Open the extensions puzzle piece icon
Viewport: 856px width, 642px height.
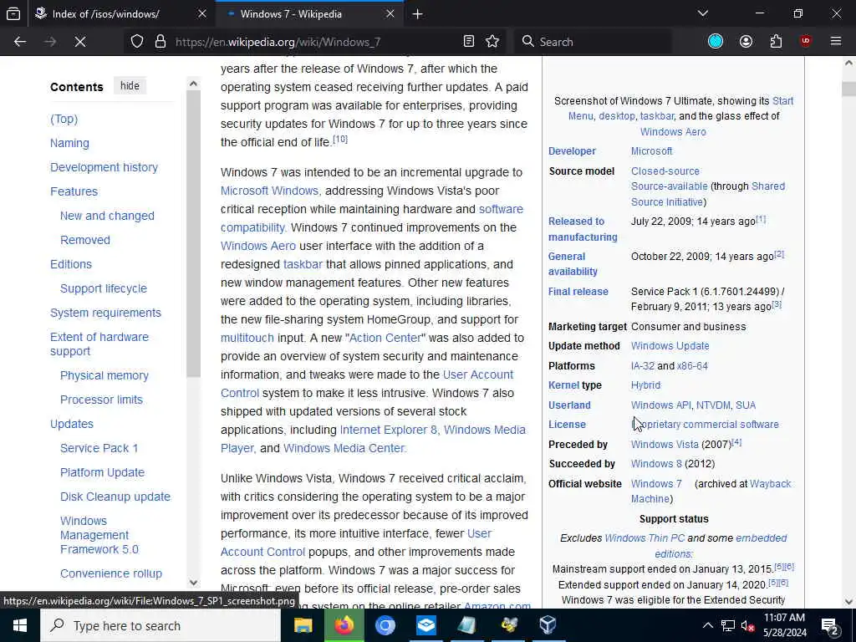[776, 42]
